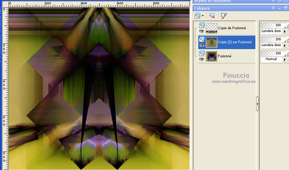Screen dimensions: 289x170
Task: Select layer named Copie (2) sur Fusionné
Action: 235,42
